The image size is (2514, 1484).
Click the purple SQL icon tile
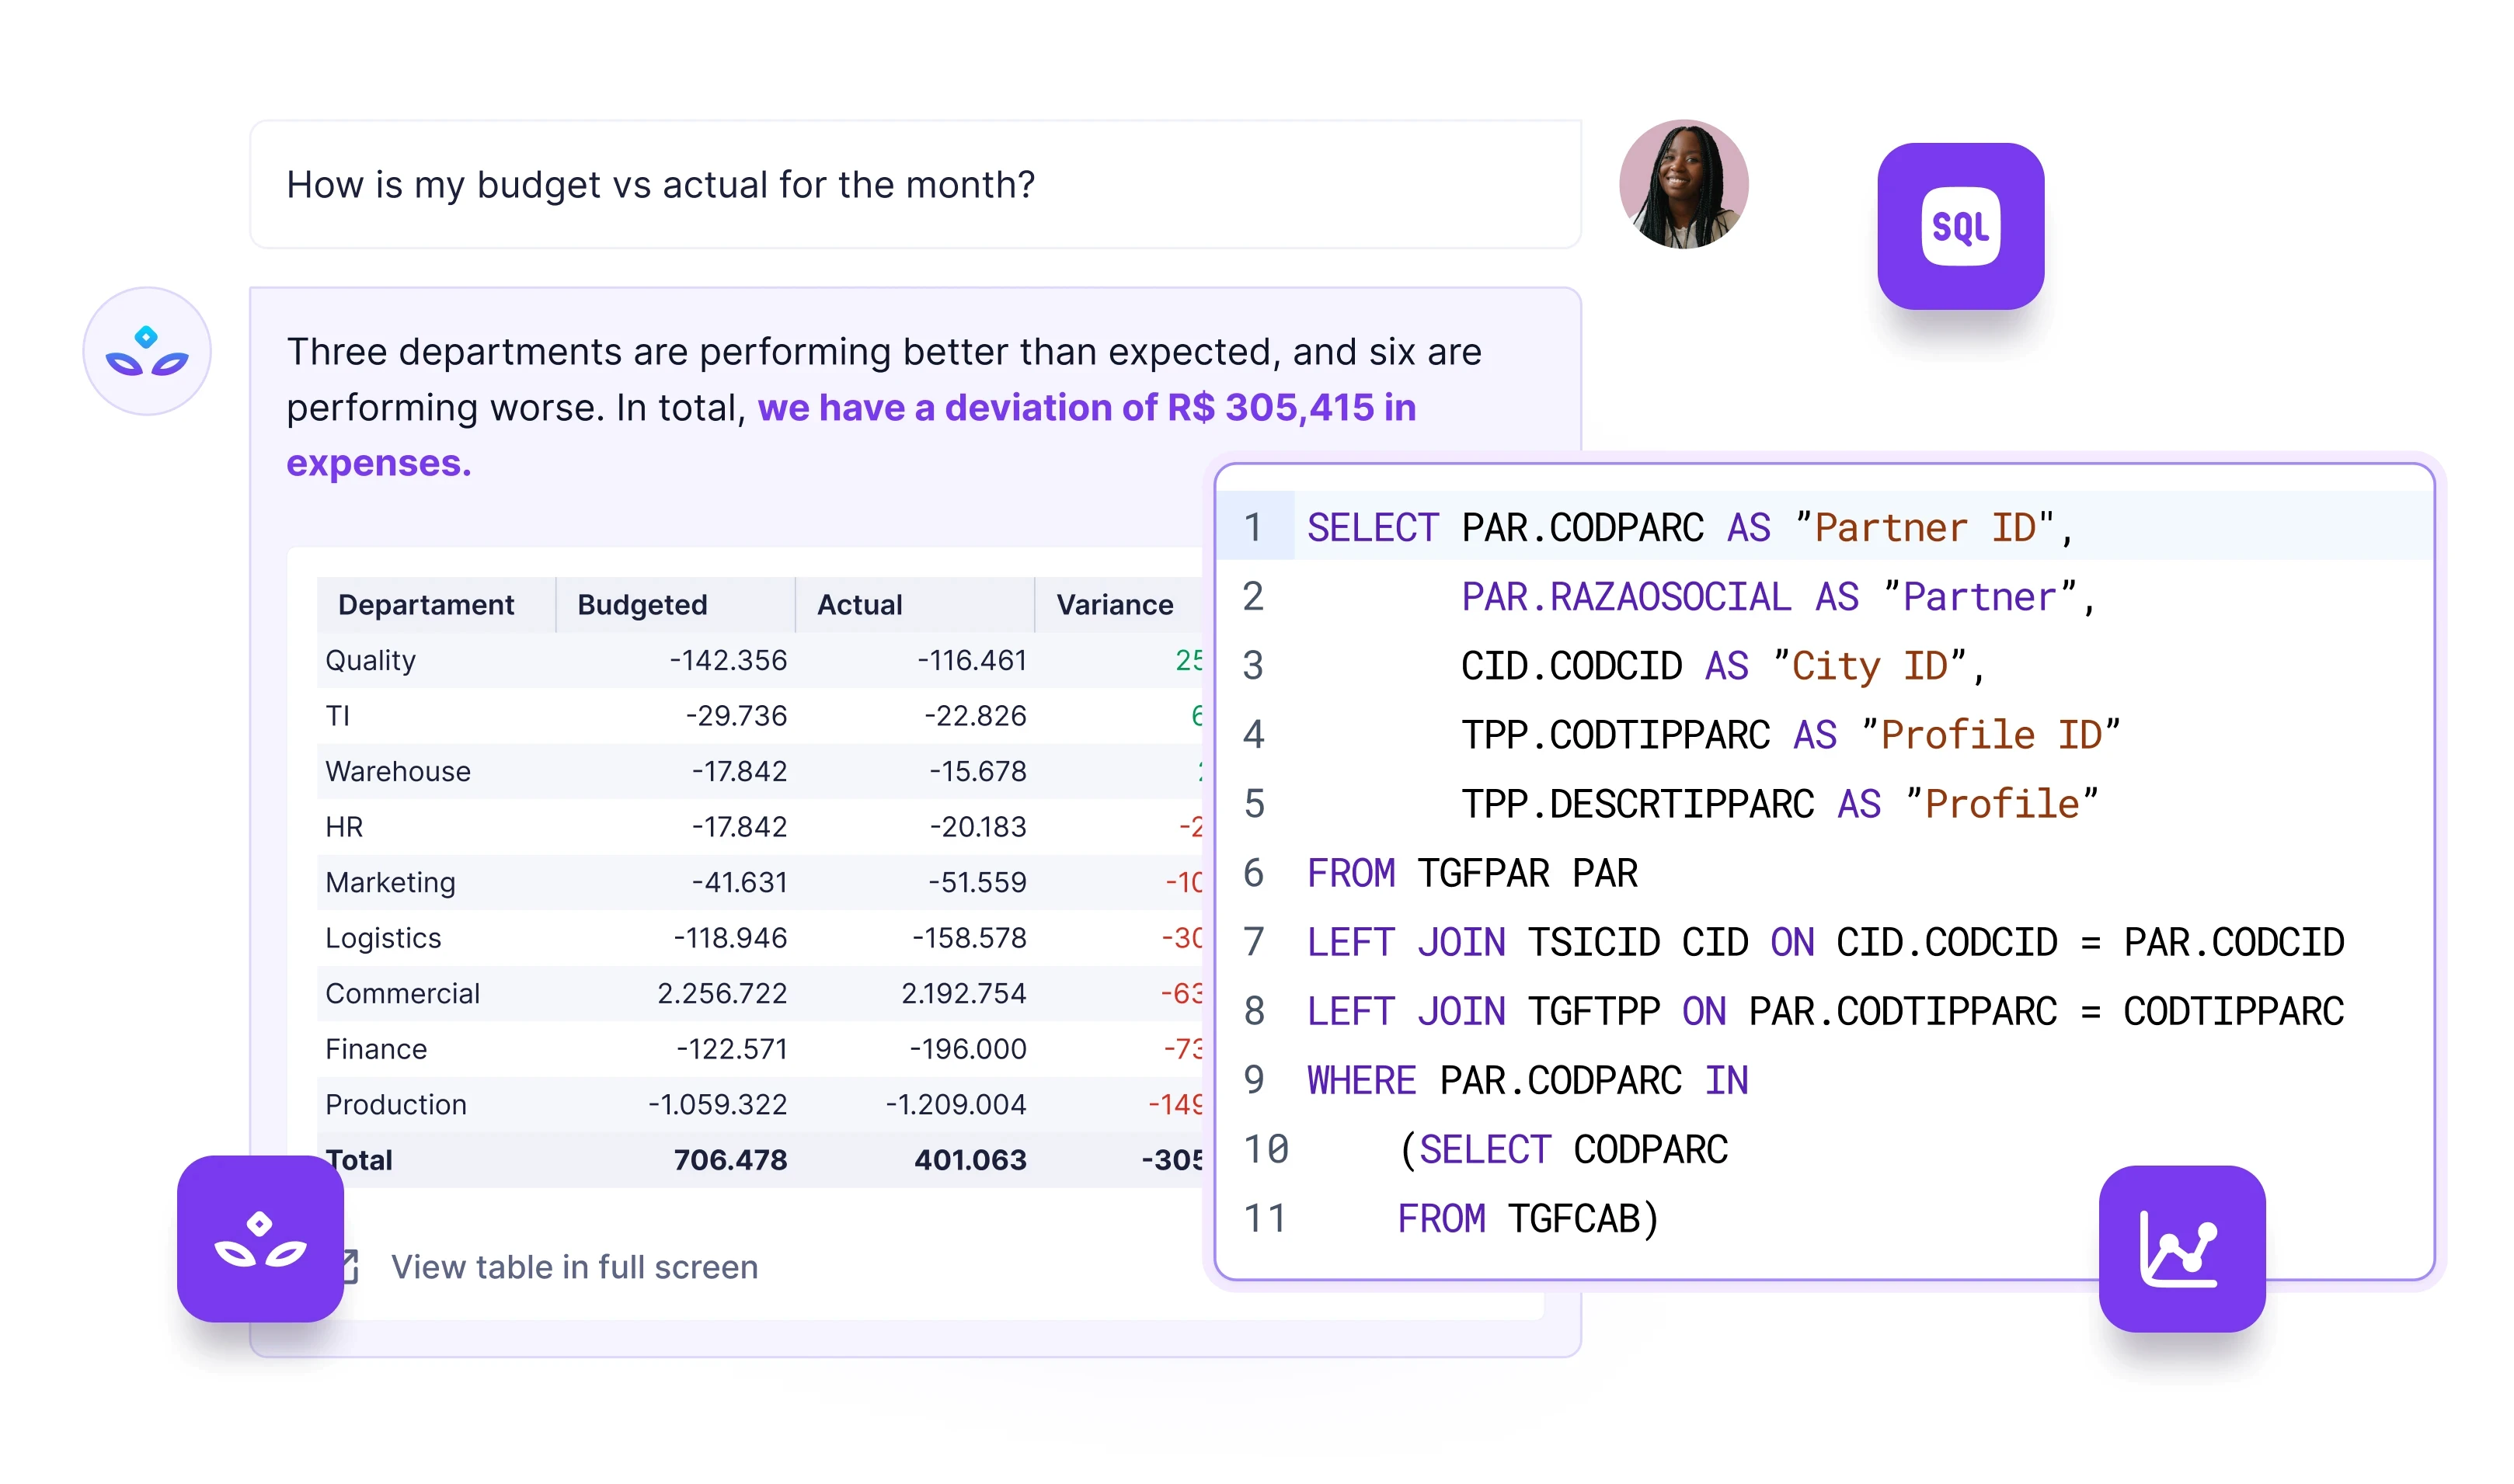pyautogui.click(x=1960, y=226)
